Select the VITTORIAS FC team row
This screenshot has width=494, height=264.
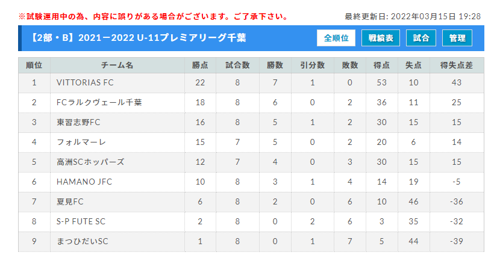[x=251, y=83]
